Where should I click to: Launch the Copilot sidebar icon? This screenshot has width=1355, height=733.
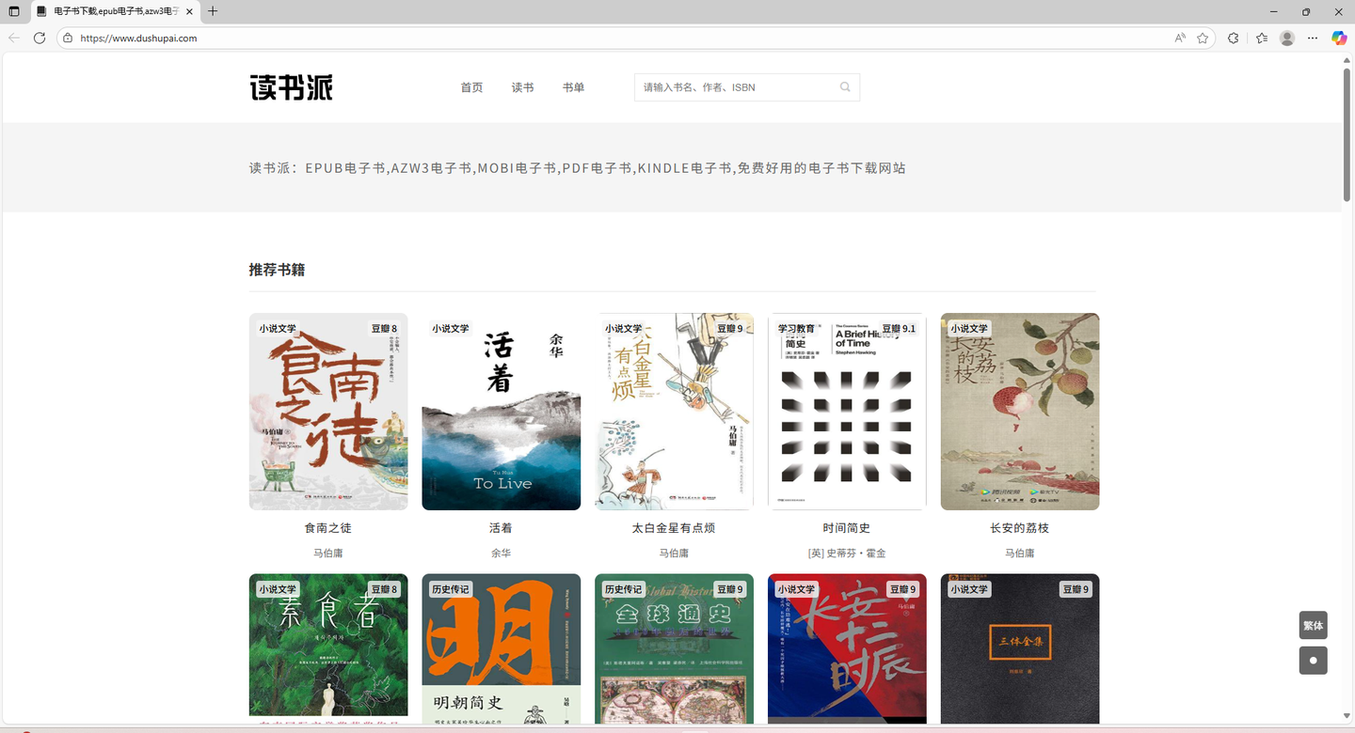click(1339, 38)
